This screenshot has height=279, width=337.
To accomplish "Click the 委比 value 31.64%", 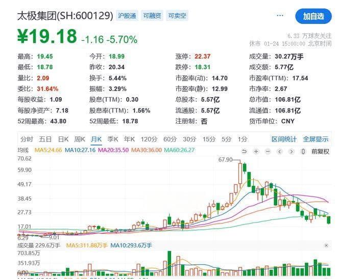I will (47, 89).
